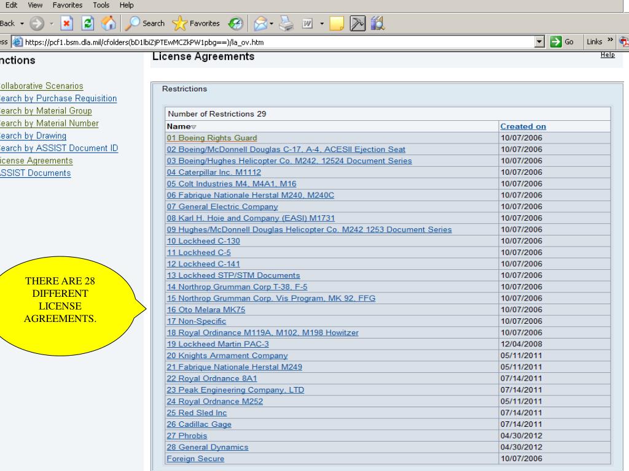Open 22 Royal Ordnance 8A1 agreement
Viewport: 629px width, 471px height.
212,378
